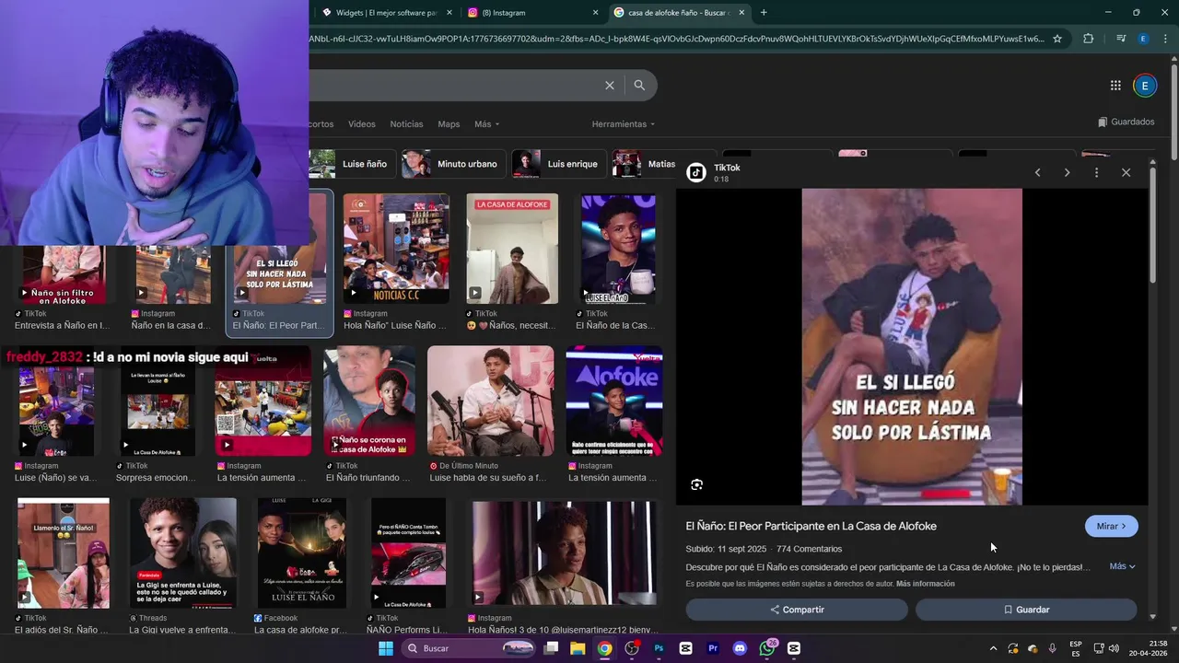Click the browser address bar URL
This screenshot has height=663, width=1179.
[677, 39]
